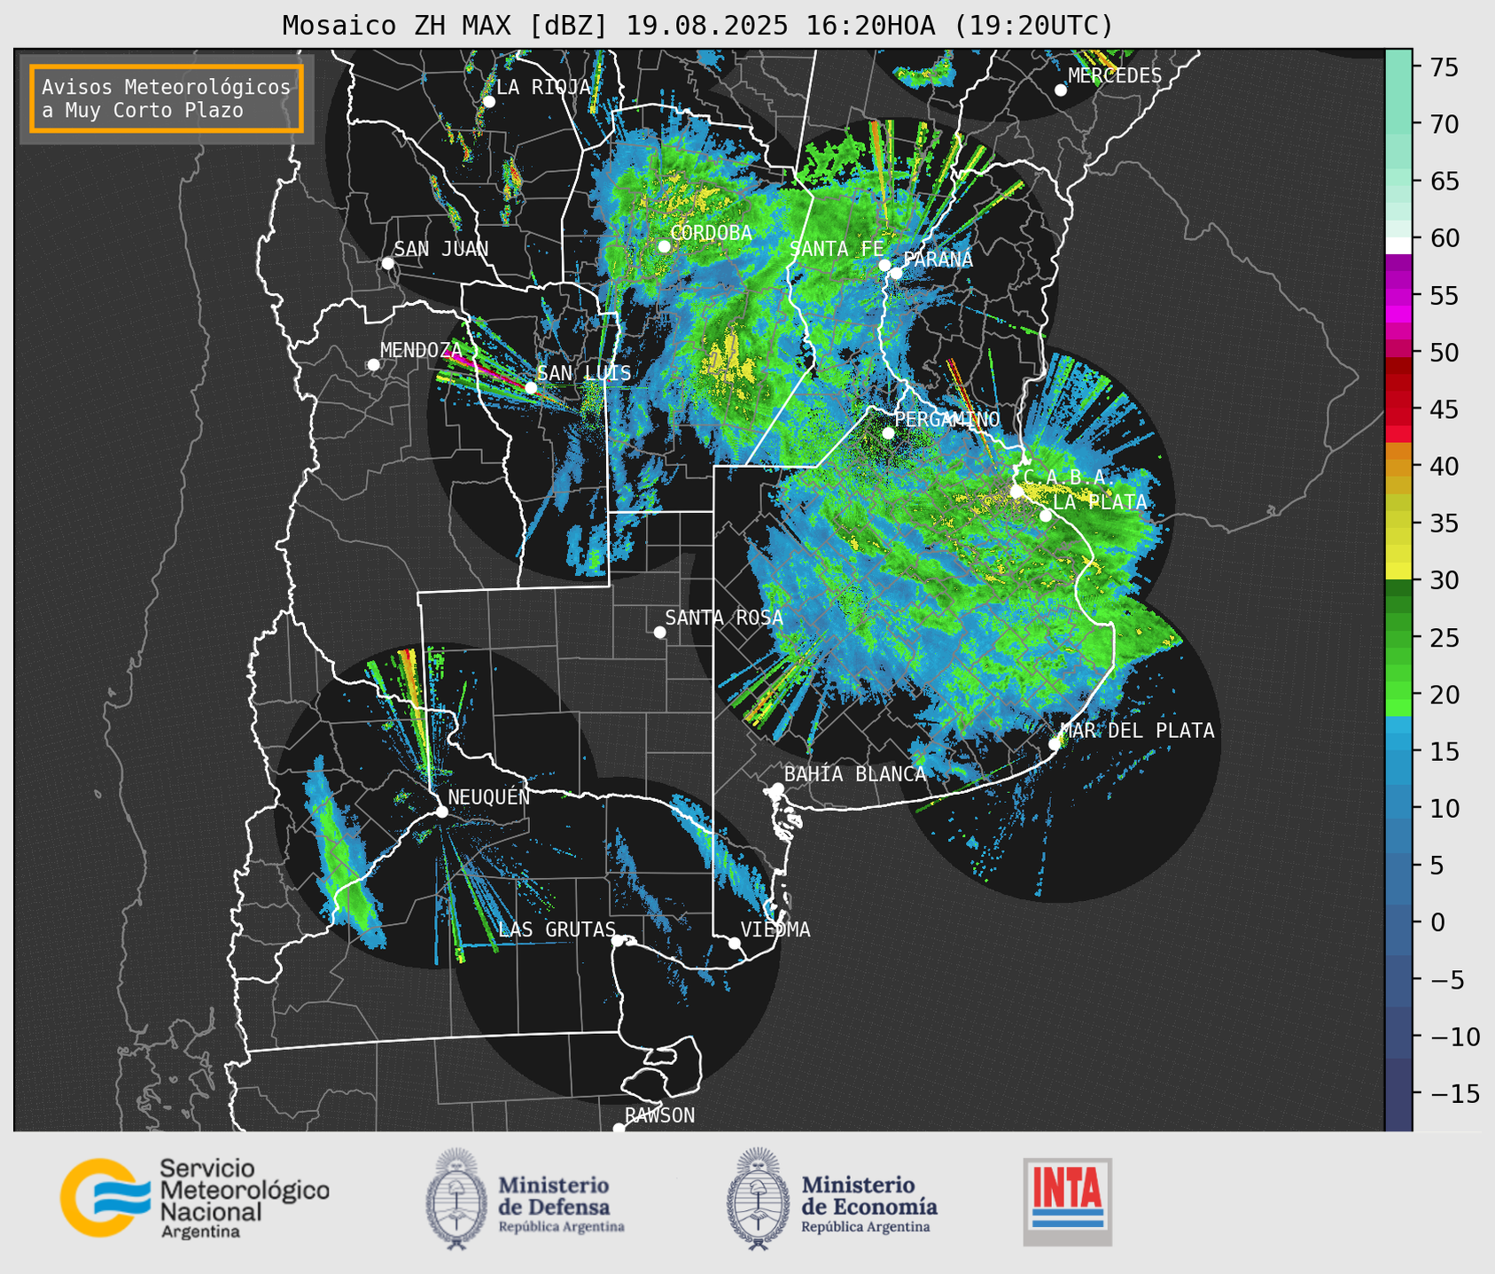Select the MERCEDES city marker
1495x1274 pixels.
pyautogui.click(x=1061, y=90)
